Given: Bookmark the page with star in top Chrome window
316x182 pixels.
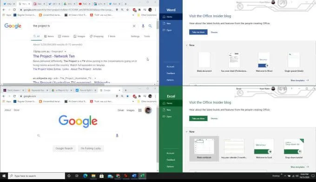Looking at the screenshot, I should tap(127, 10).
